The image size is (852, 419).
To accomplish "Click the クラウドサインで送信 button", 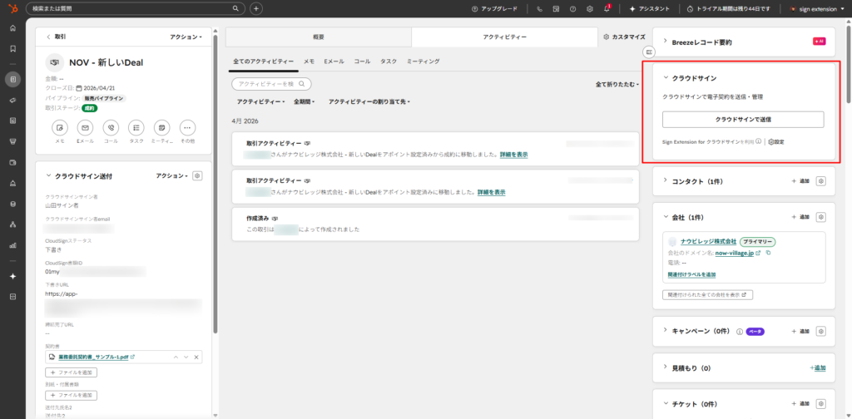I will coord(743,120).
